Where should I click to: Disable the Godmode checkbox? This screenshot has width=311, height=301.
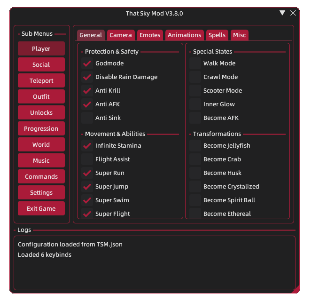(87, 63)
